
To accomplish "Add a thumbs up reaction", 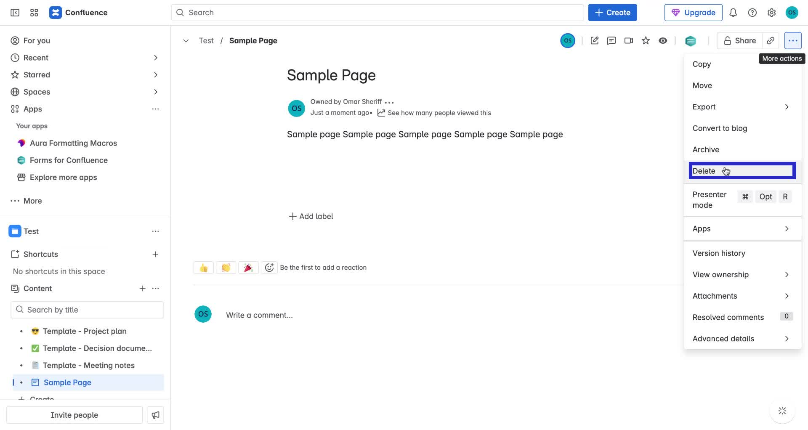I will (x=203, y=267).
